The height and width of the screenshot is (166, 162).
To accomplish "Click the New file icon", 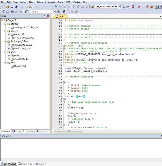I will click(4, 7).
